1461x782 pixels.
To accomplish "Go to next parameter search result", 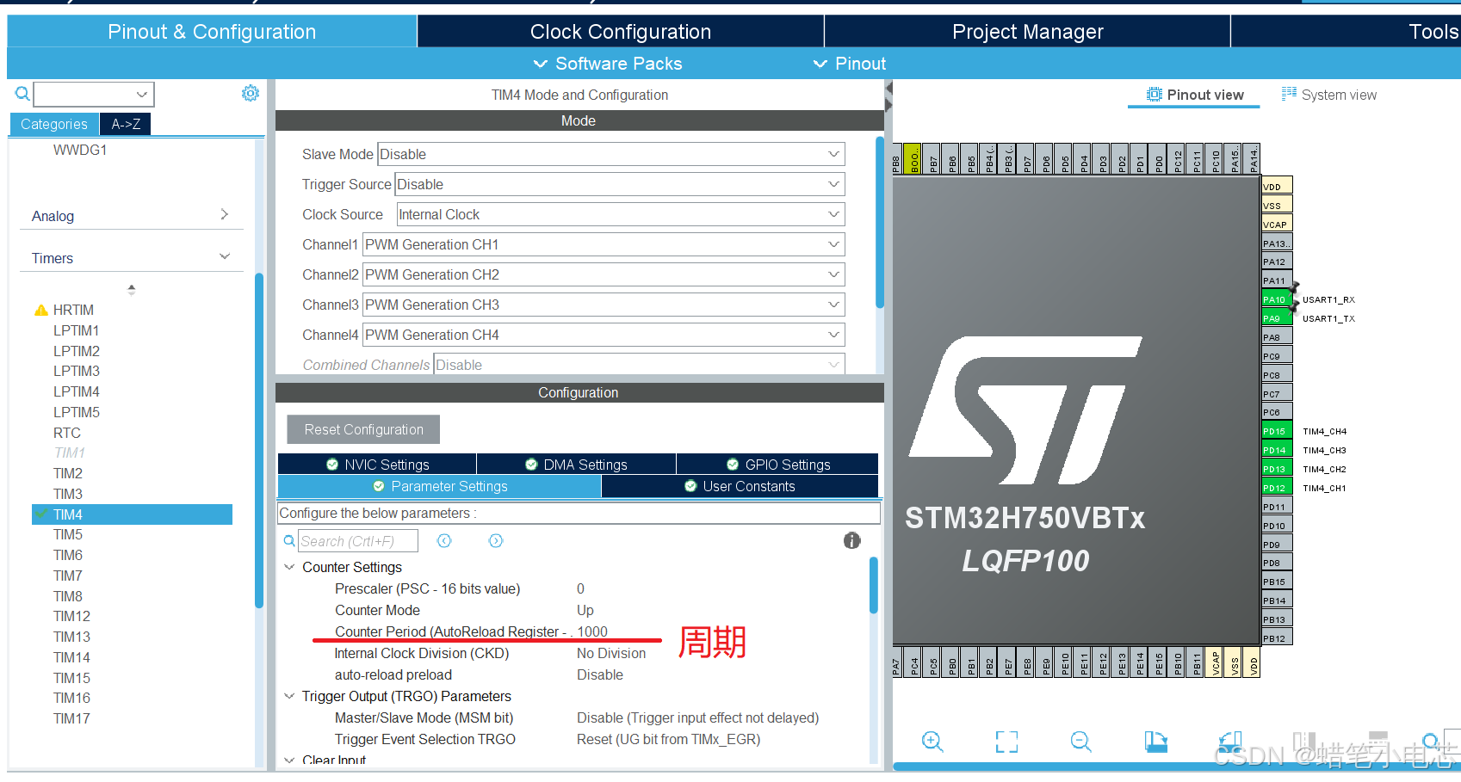I will click(x=496, y=541).
